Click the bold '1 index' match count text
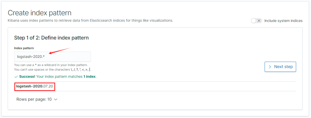The width and height of the screenshot is (311, 118). [90, 76]
